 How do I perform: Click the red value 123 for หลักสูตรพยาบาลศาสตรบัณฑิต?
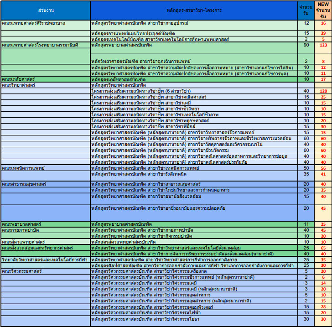click(323, 45)
